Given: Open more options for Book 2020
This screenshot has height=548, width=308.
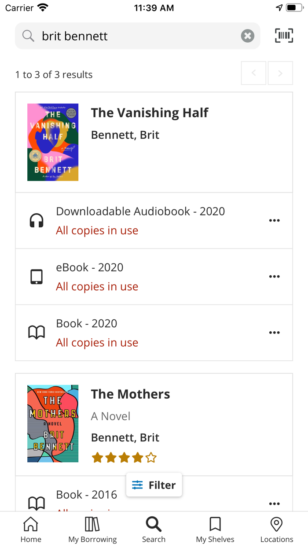Looking at the screenshot, I should click(274, 333).
